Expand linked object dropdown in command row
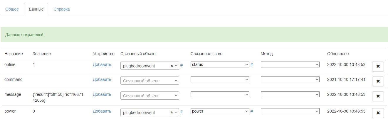The width and height of the screenshot is (388, 119). click(x=150, y=81)
